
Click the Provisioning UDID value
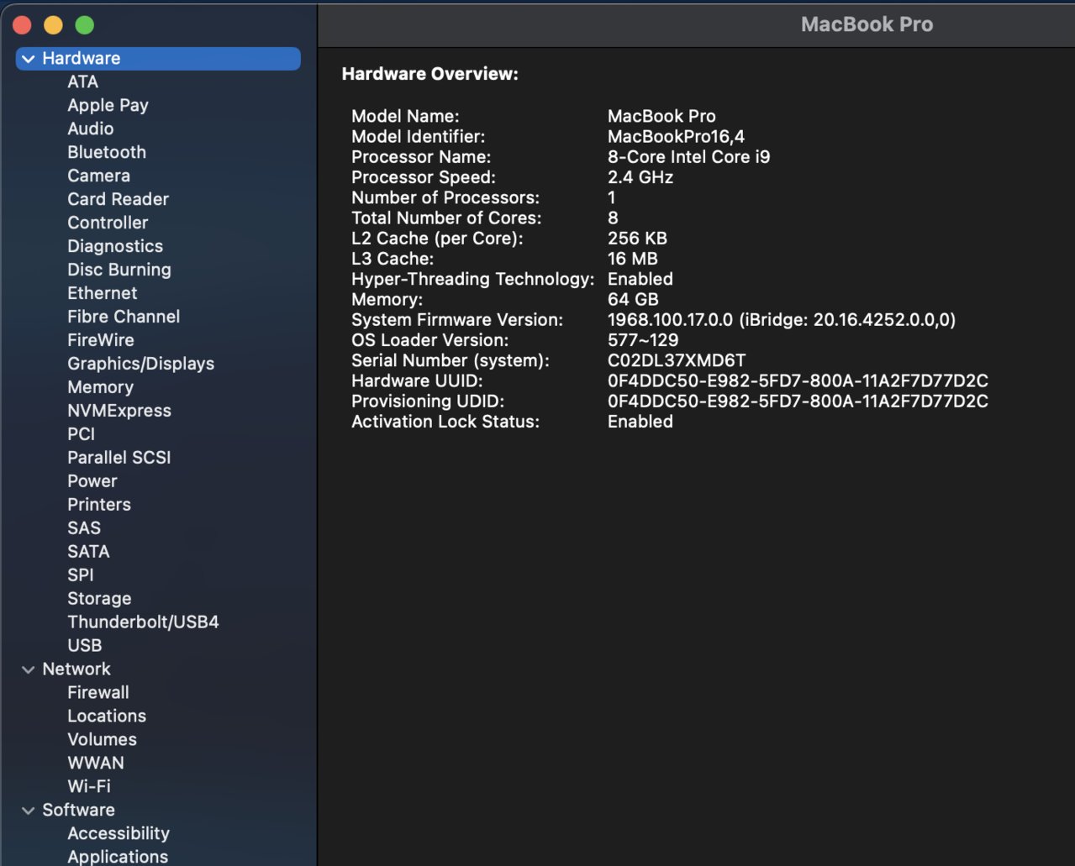pyautogui.click(x=798, y=402)
